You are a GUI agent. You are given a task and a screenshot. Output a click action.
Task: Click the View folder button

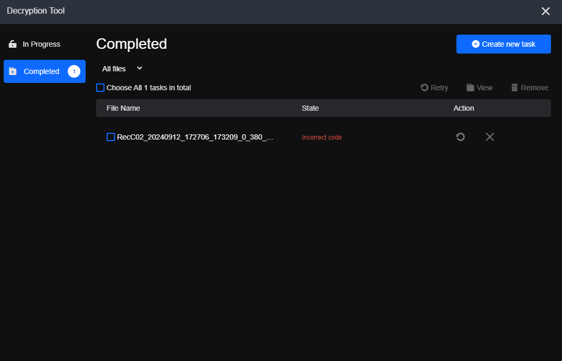coord(480,88)
